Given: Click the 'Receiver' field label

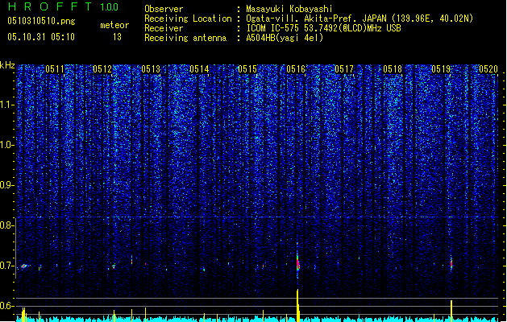Looking at the screenshot, I should click(164, 28).
